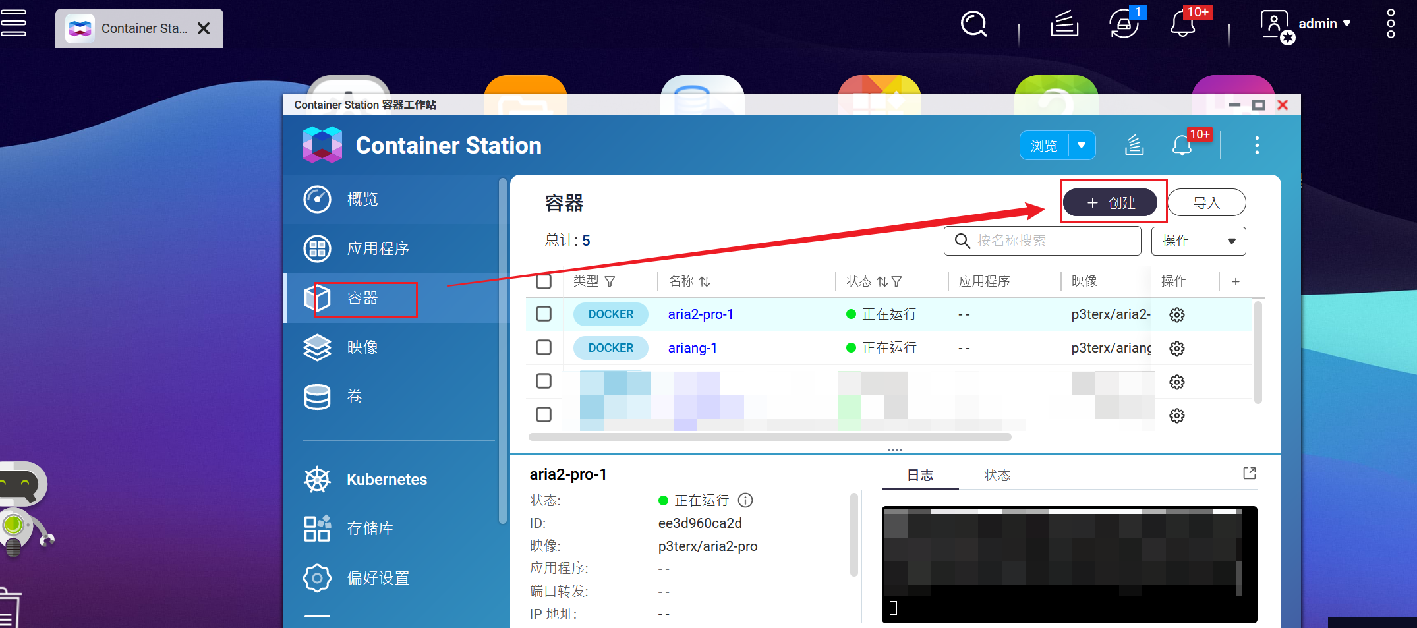Image resolution: width=1417 pixels, height=628 pixels.
Task: Open Container Station background tasks icon
Action: click(x=1134, y=145)
